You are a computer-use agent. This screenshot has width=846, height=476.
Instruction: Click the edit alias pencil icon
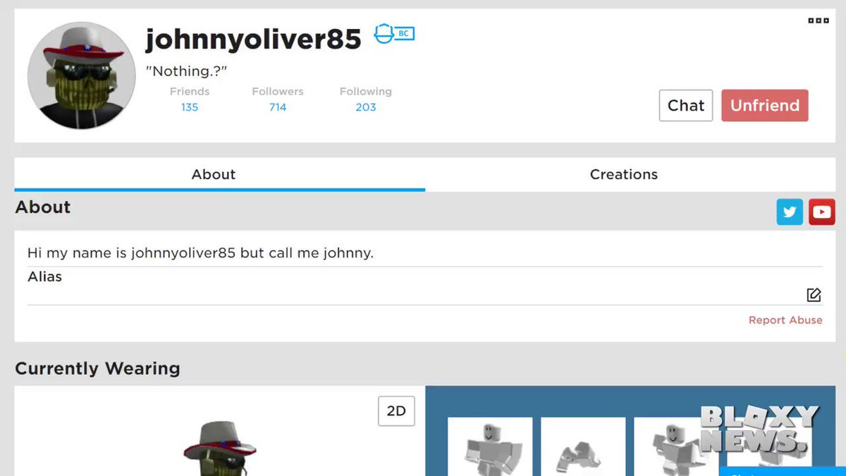coord(814,295)
